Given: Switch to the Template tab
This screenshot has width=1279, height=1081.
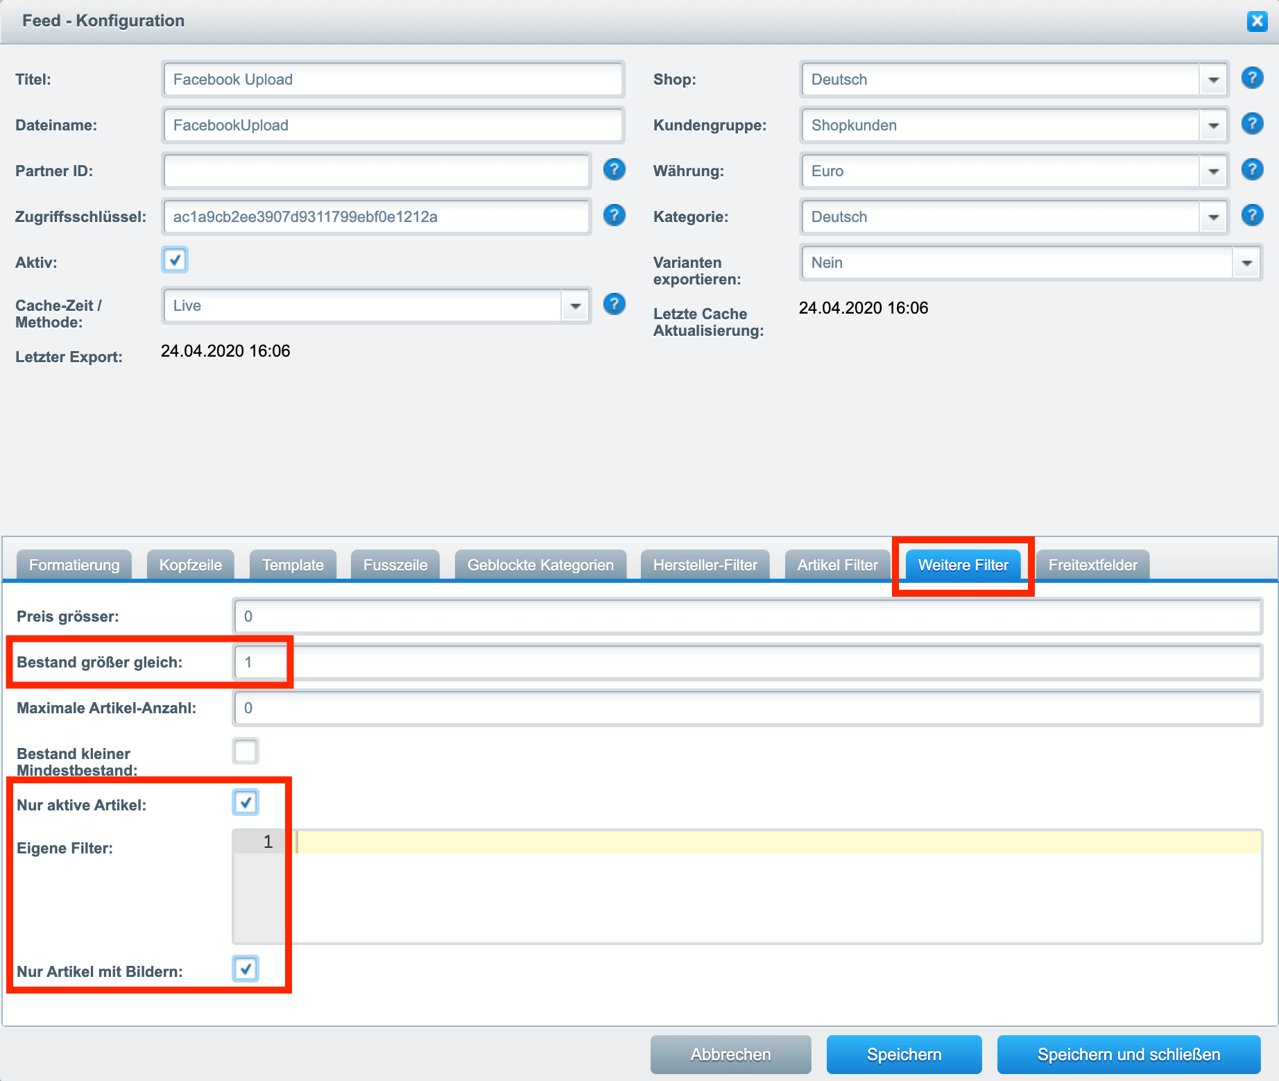Looking at the screenshot, I should point(293,565).
